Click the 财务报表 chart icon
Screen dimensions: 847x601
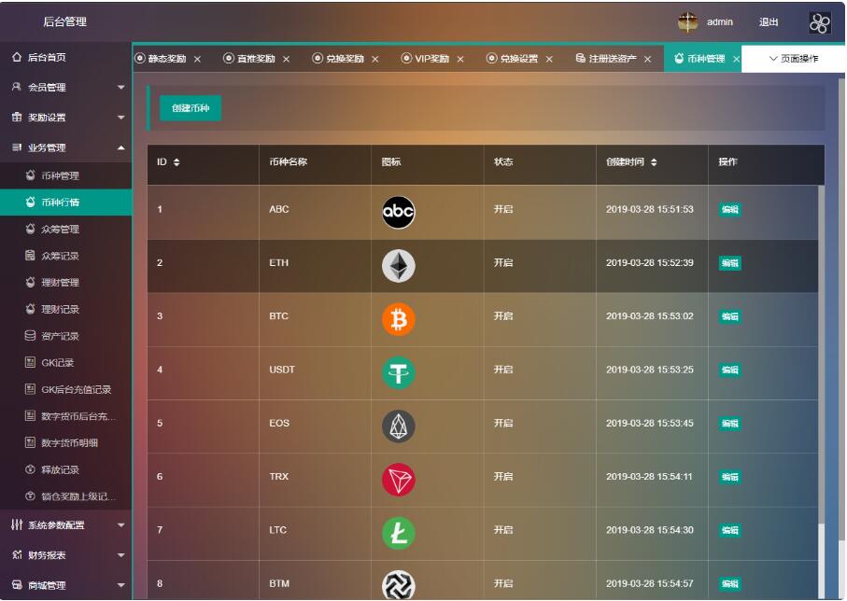(17, 554)
